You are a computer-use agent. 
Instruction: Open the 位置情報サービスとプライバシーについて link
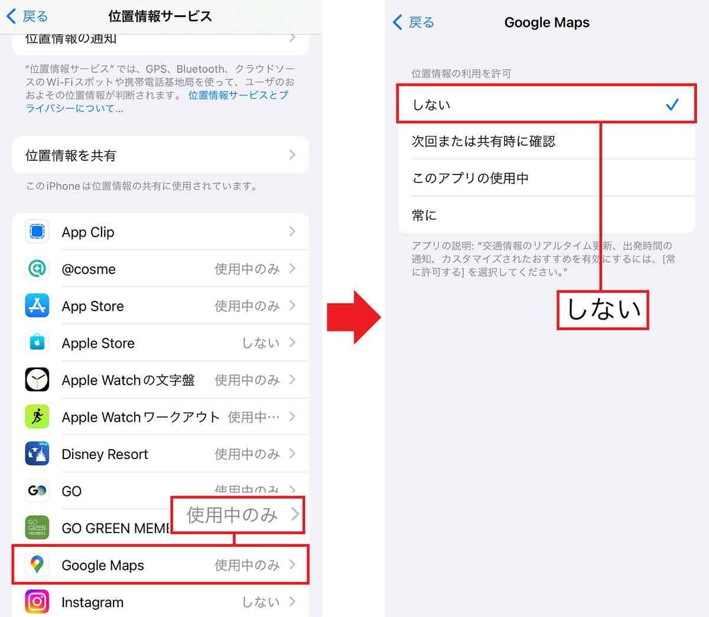tap(157, 102)
